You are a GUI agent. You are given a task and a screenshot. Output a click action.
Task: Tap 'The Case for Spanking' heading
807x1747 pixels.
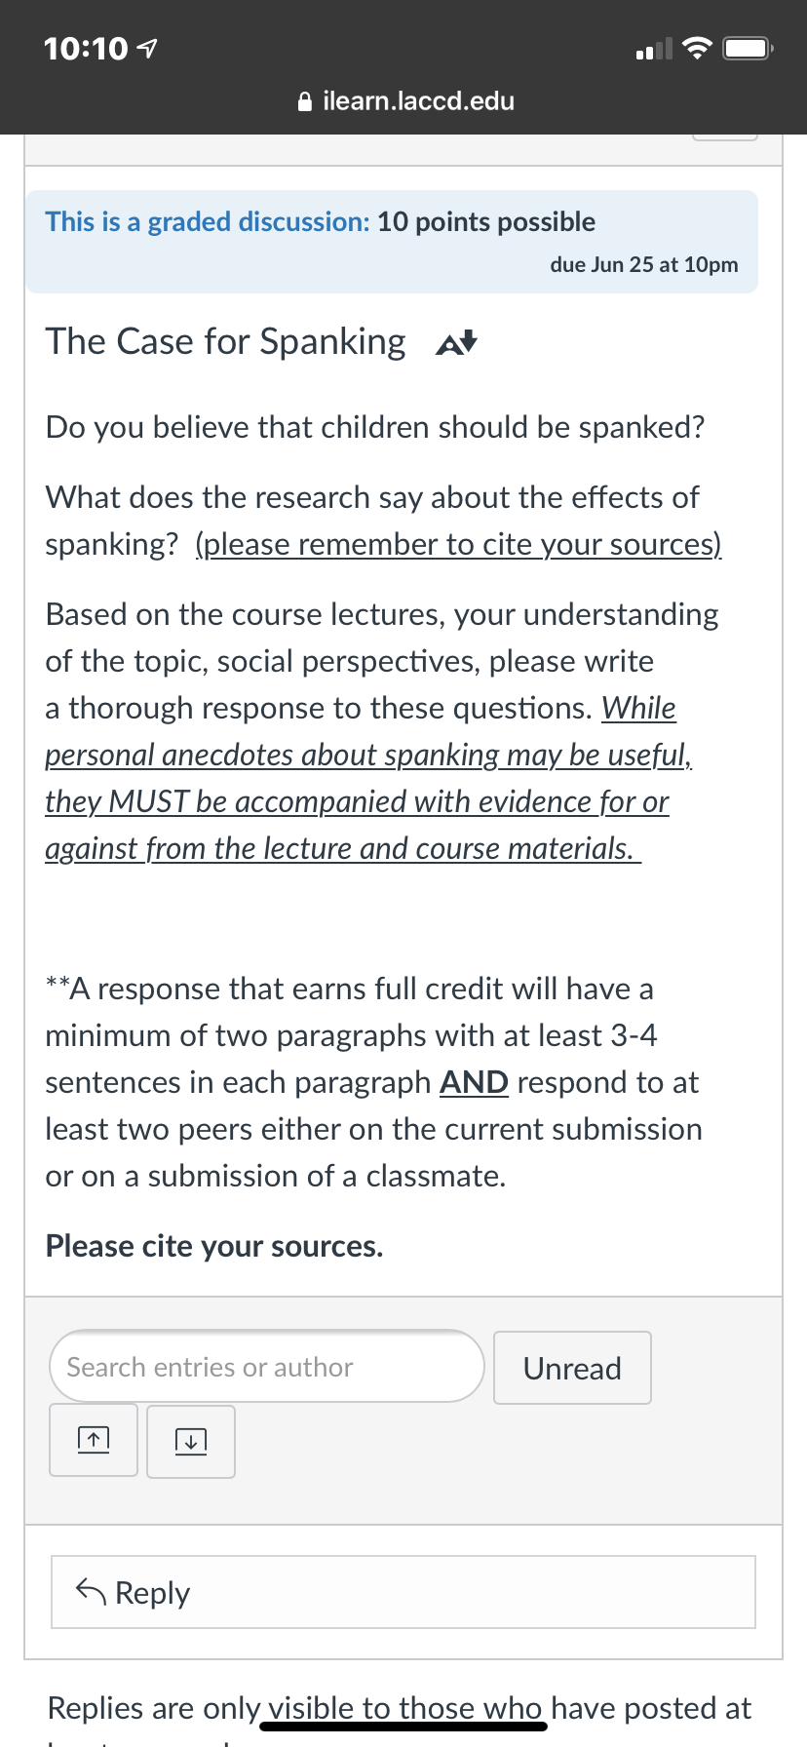(225, 342)
